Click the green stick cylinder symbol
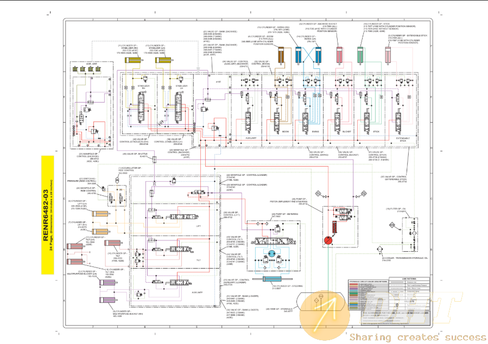The image size is (488, 344). point(360,56)
